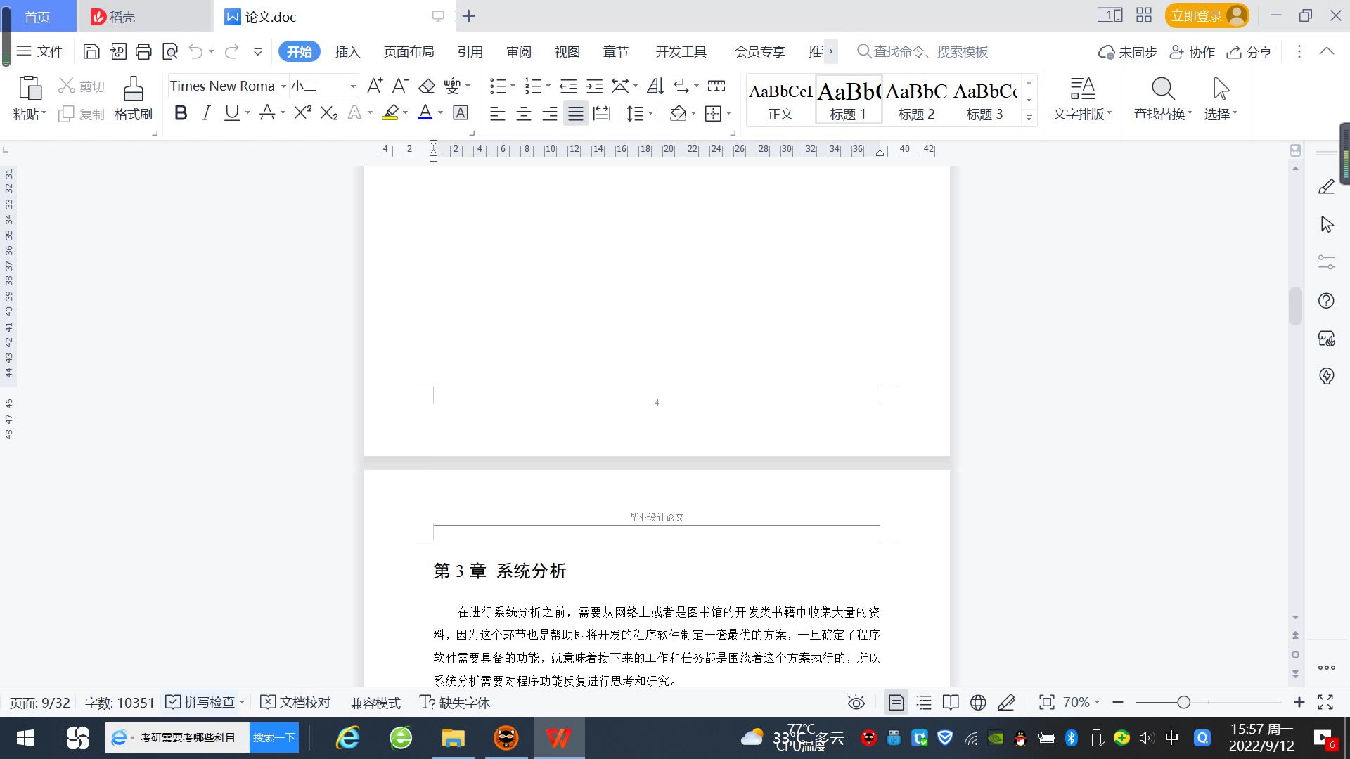Image resolution: width=1350 pixels, height=759 pixels.
Task: Decrease font size with A- icon
Action: point(400,86)
